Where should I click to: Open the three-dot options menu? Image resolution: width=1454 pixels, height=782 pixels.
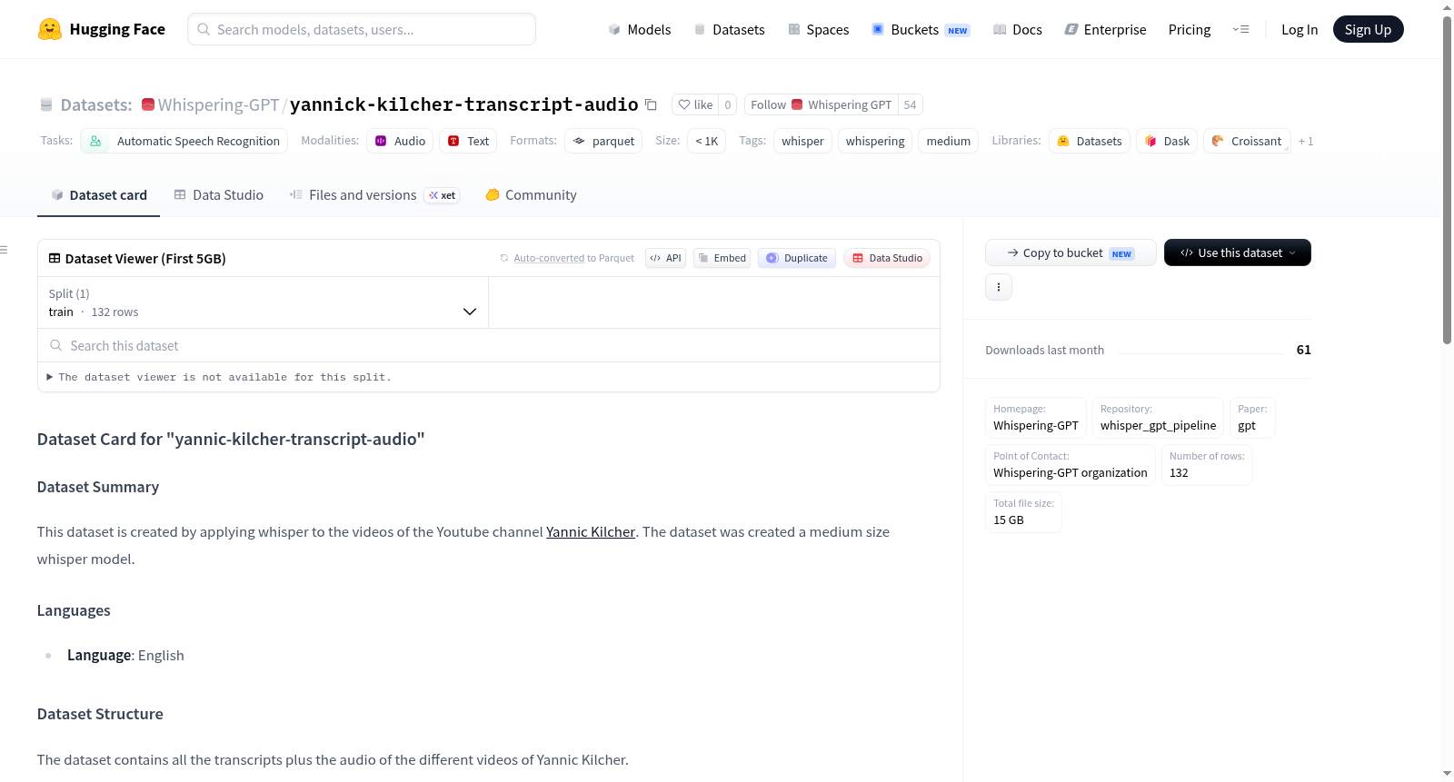999,287
